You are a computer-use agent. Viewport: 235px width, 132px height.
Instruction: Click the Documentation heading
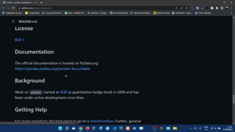click(34, 52)
